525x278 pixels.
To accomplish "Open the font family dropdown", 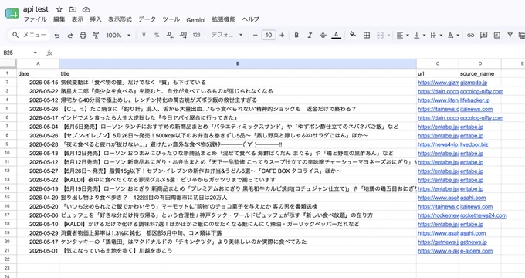I will tap(227, 35).
